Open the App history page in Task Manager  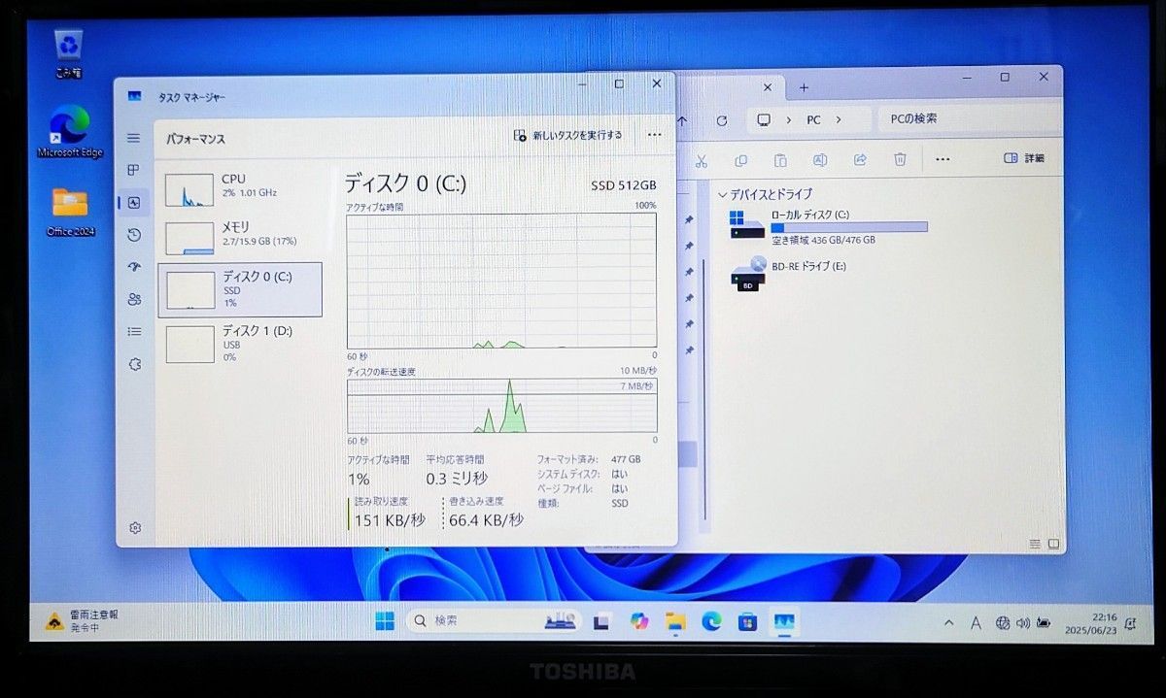tap(133, 234)
